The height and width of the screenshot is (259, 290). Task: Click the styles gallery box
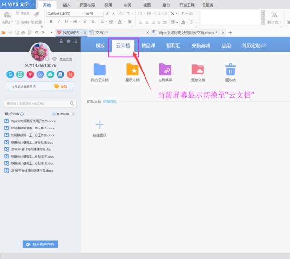click(x=231, y=17)
